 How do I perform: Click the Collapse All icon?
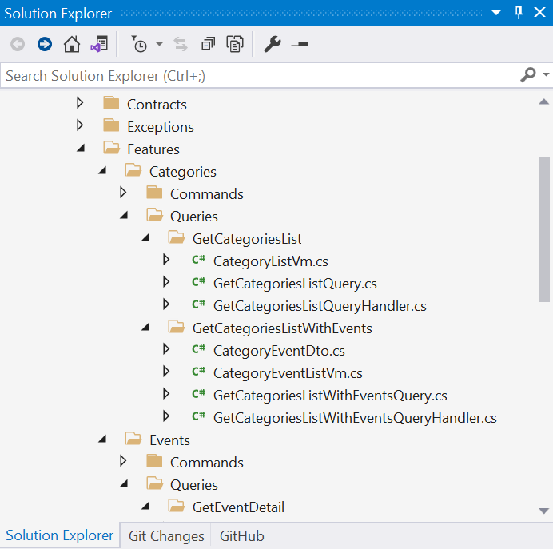coord(208,44)
